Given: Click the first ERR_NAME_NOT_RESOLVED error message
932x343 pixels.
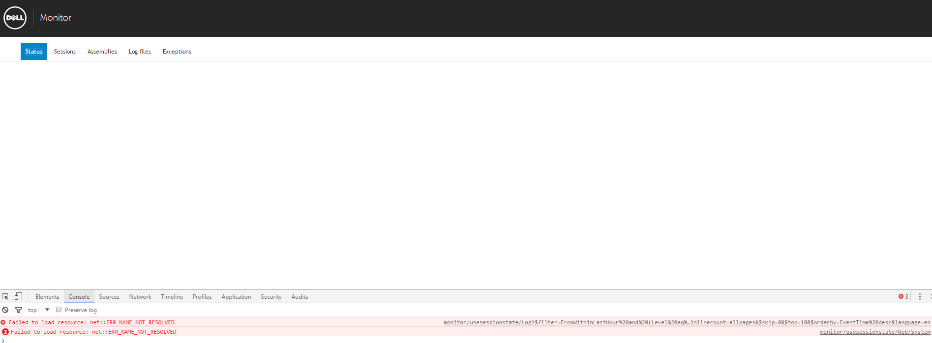Looking at the screenshot, I should (x=91, y=323).
